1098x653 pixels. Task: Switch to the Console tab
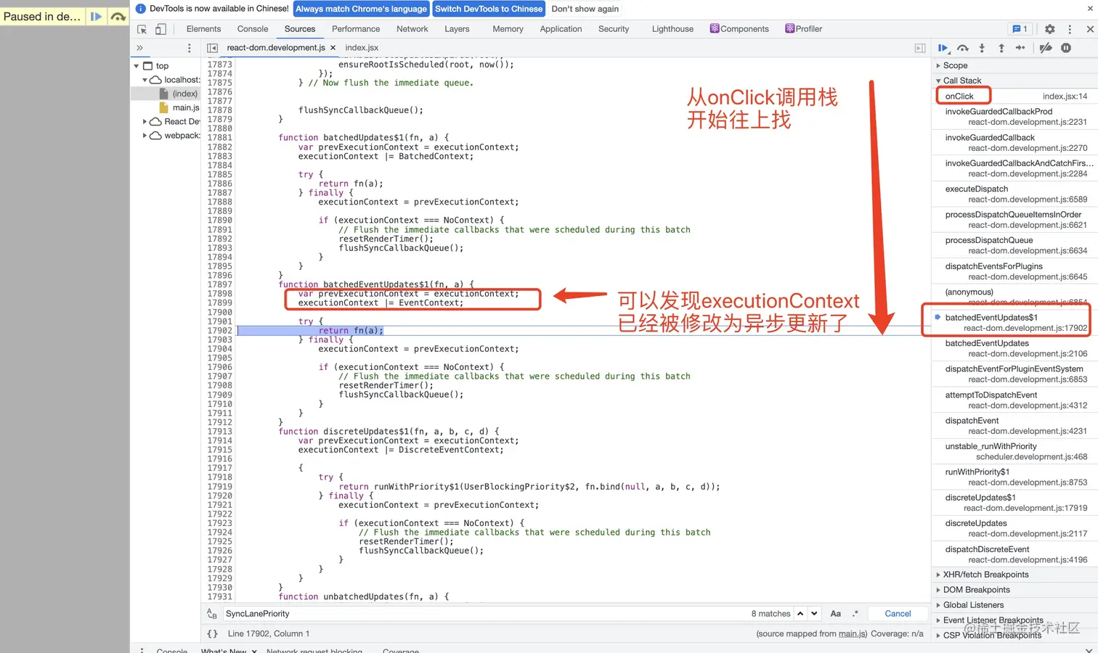pos(253,29)
